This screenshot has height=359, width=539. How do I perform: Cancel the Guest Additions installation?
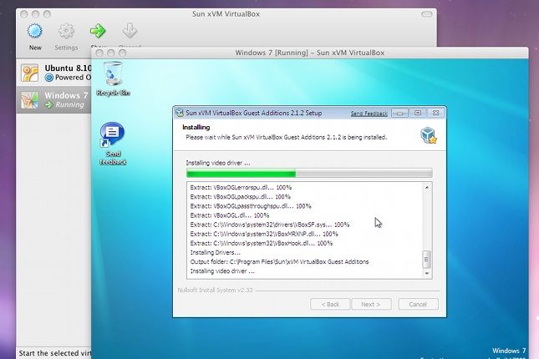pyautogui.click(x=418, y=305)
